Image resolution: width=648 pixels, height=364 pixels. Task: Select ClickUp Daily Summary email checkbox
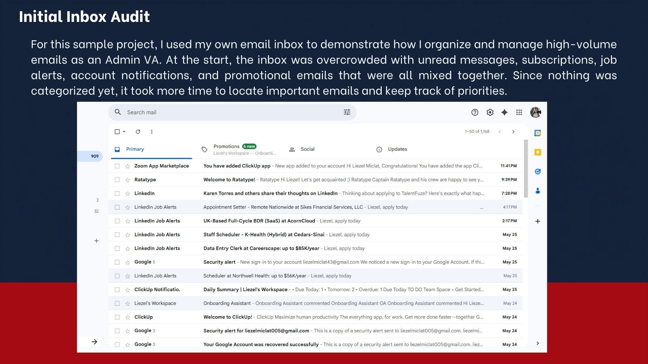point(117,290)
